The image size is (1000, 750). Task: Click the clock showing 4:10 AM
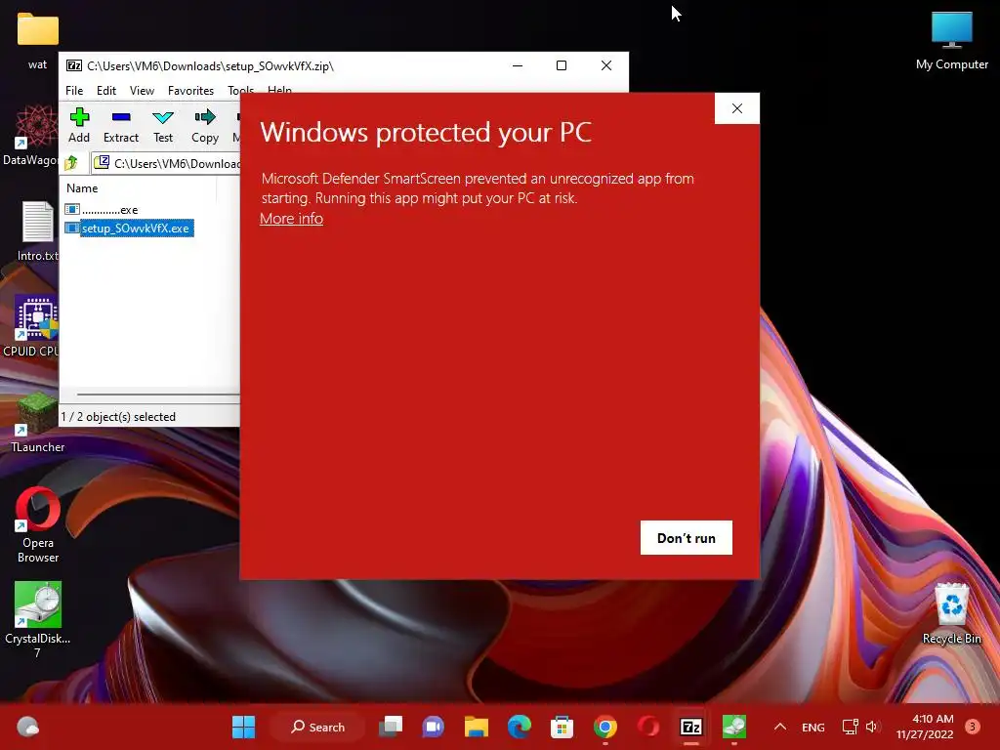click(924, 727)
